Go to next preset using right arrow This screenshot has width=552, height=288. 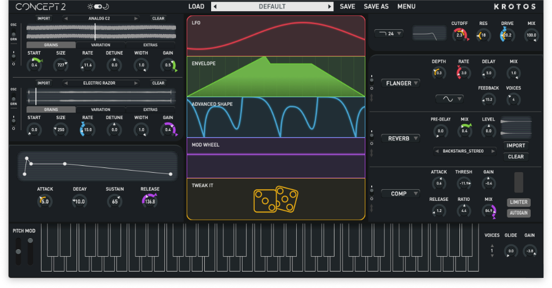[x=330, y=7]
